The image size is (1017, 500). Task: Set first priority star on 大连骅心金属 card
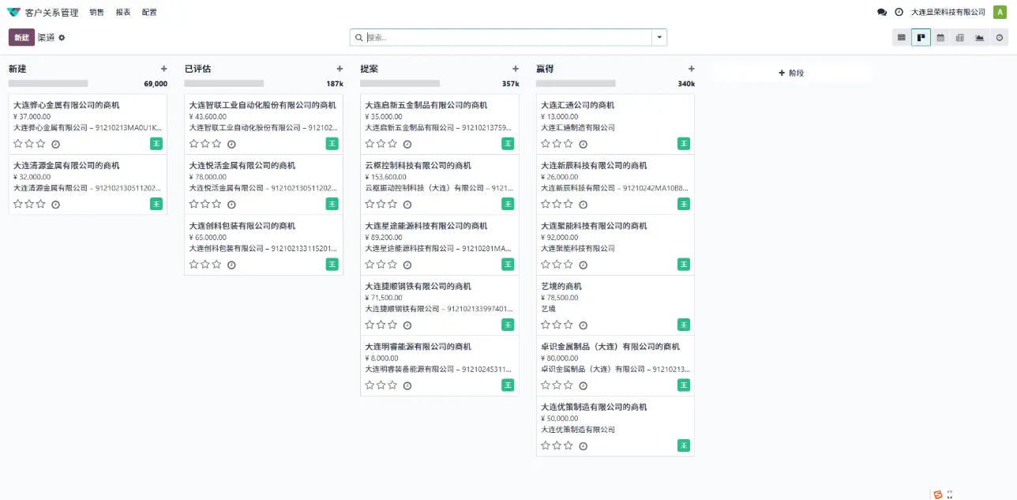pos(18,144)
